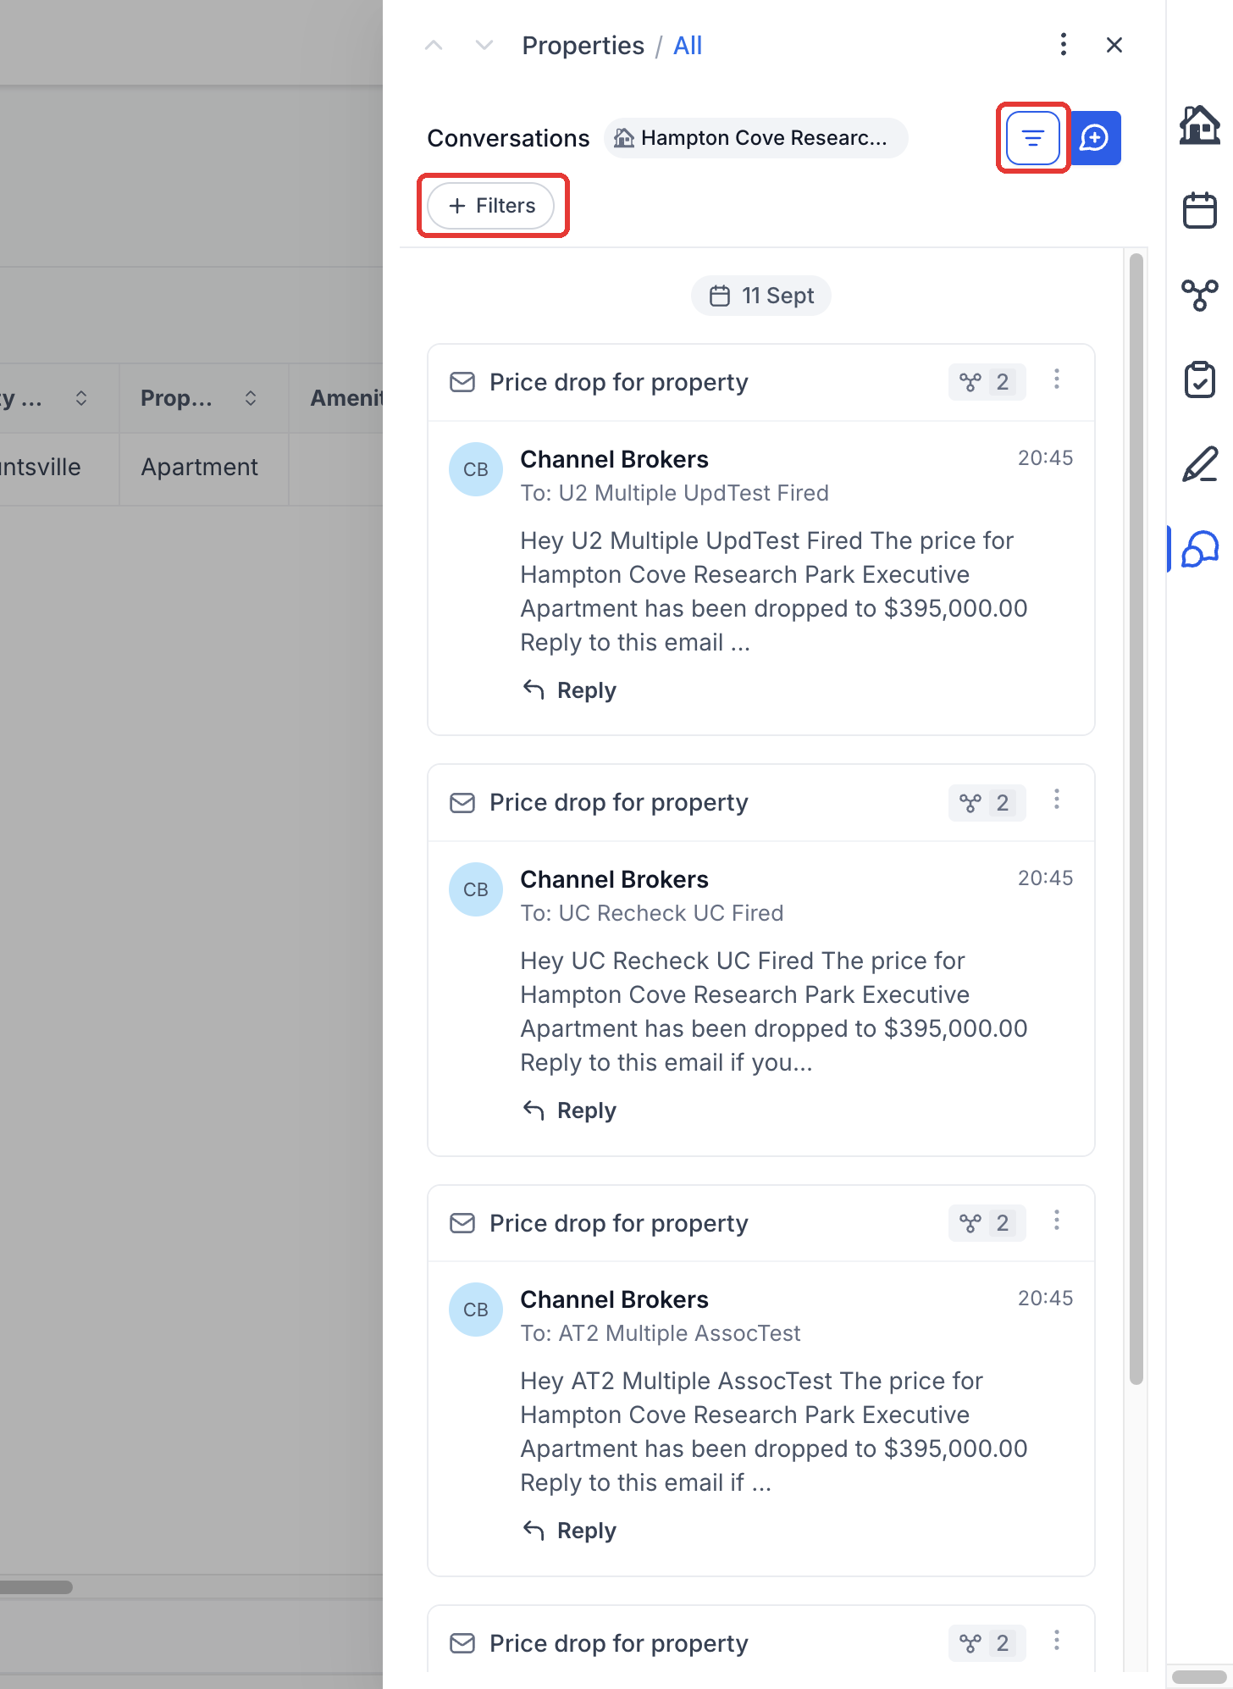This screenshot has height=1689, width=1233.
Task: Go to previous record with the up chevron
Action: pos(434,46)
